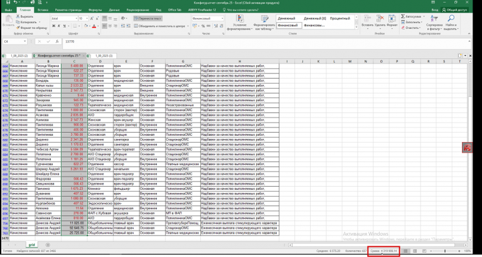This screenshot has height=257, width=482.
Task: Decrease the font size
Action: tap(97, 18)
